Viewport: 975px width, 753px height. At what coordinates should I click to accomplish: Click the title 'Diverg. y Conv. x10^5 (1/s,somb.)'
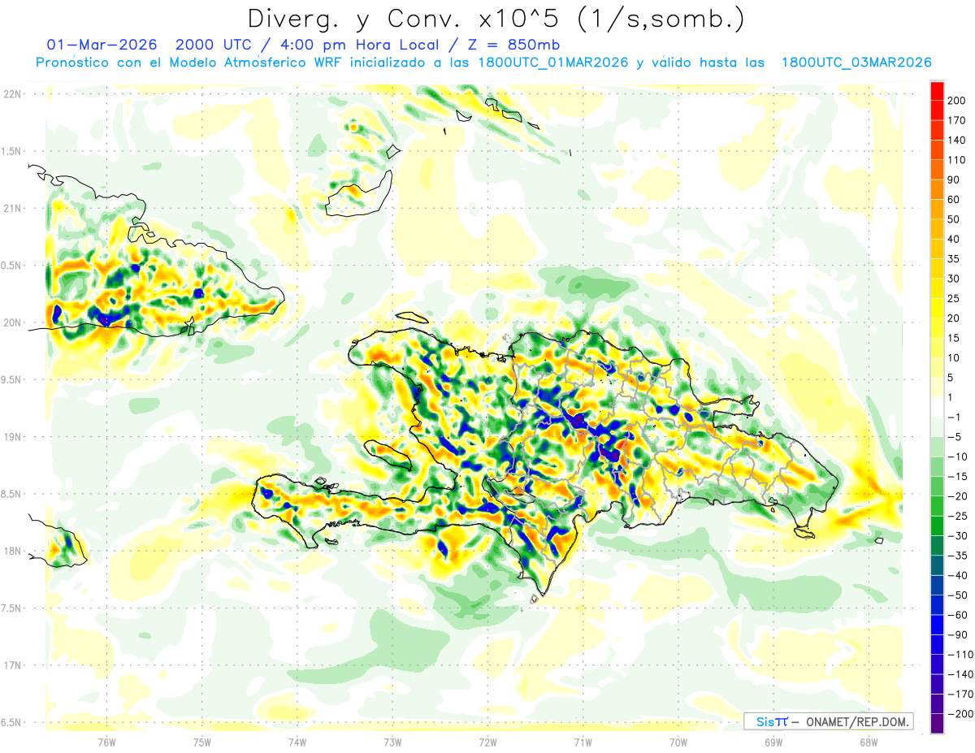click(495, 19)
